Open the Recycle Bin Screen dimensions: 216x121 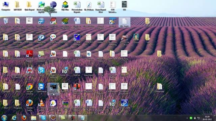tap(6, 22)
